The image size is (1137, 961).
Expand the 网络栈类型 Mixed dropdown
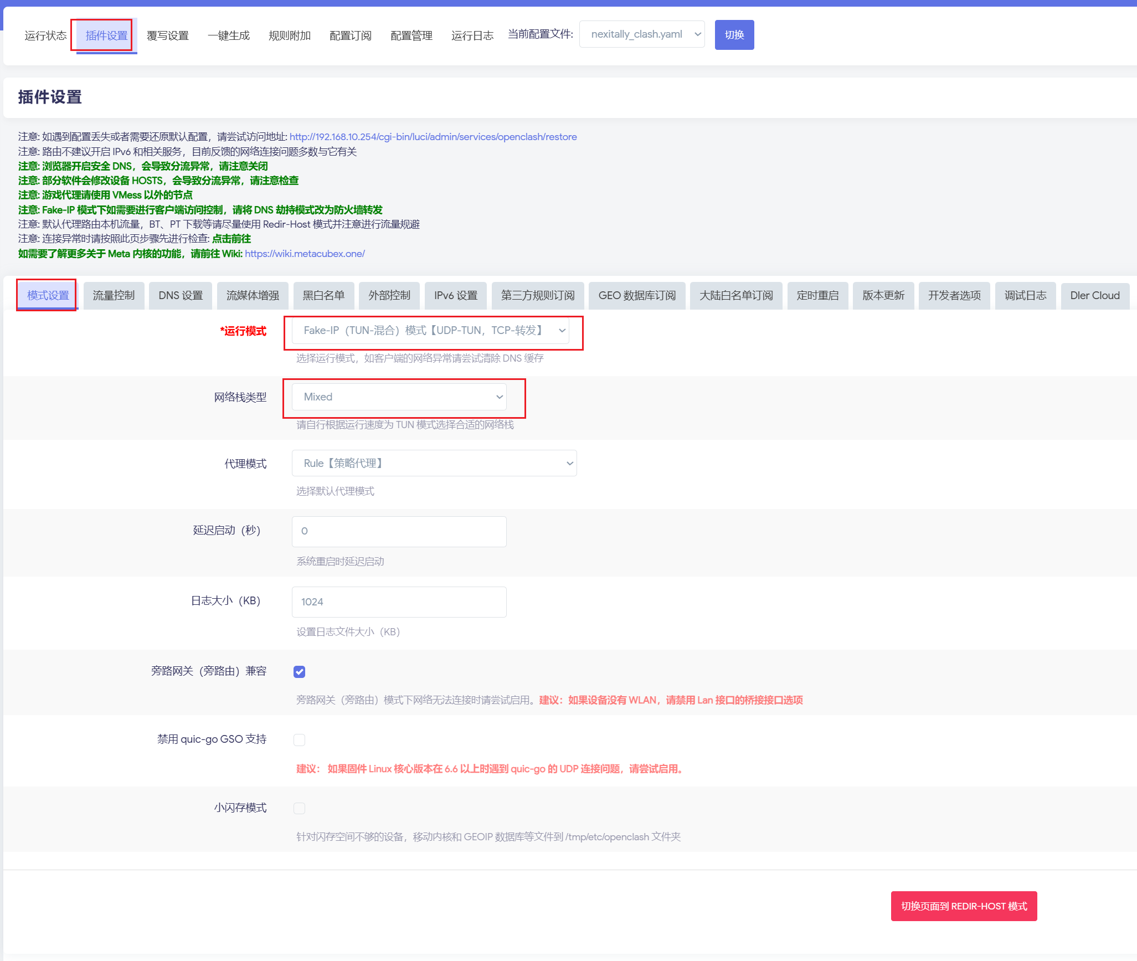[x=399, y=397]
